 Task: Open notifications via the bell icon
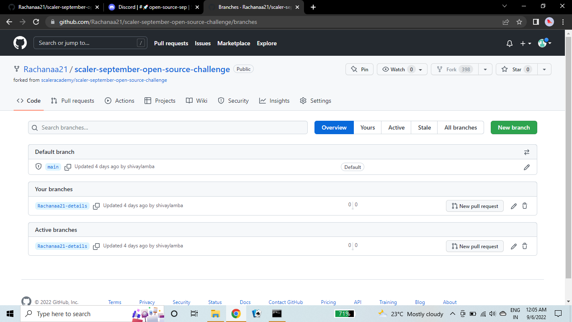(x=509, y=43)
